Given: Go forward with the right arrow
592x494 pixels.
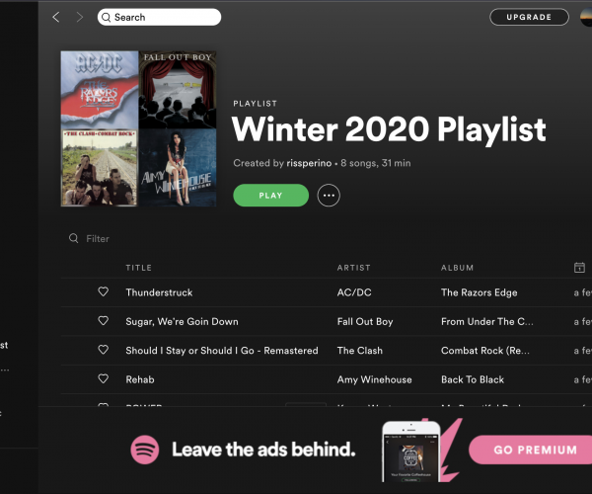Looking at the screenshot, I should pos(80,17).
